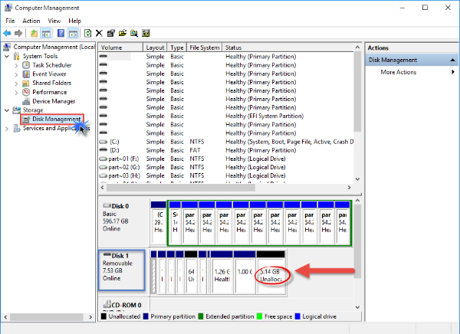Click volume list horizontal scroll right arrow

tap(349, 188)
